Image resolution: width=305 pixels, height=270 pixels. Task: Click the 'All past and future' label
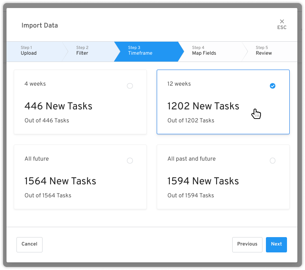click(x=192, y=159)
